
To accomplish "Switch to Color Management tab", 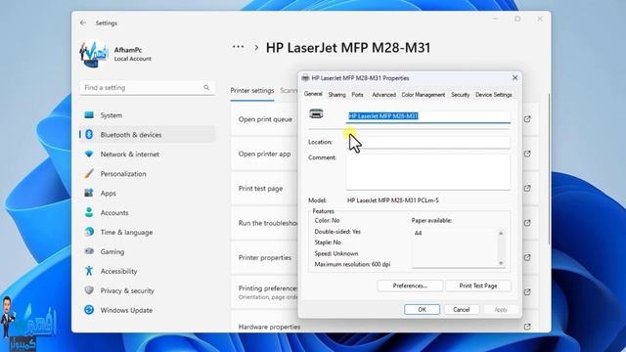I will click(424, 95).
